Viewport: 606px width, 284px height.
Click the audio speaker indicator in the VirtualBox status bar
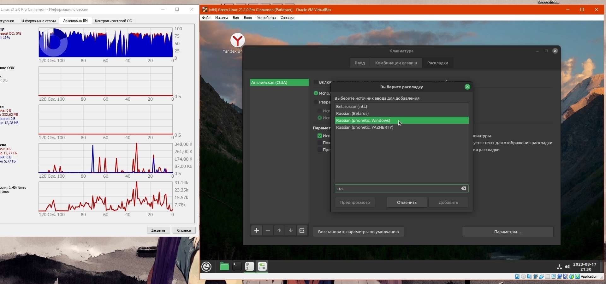point(529,276)
